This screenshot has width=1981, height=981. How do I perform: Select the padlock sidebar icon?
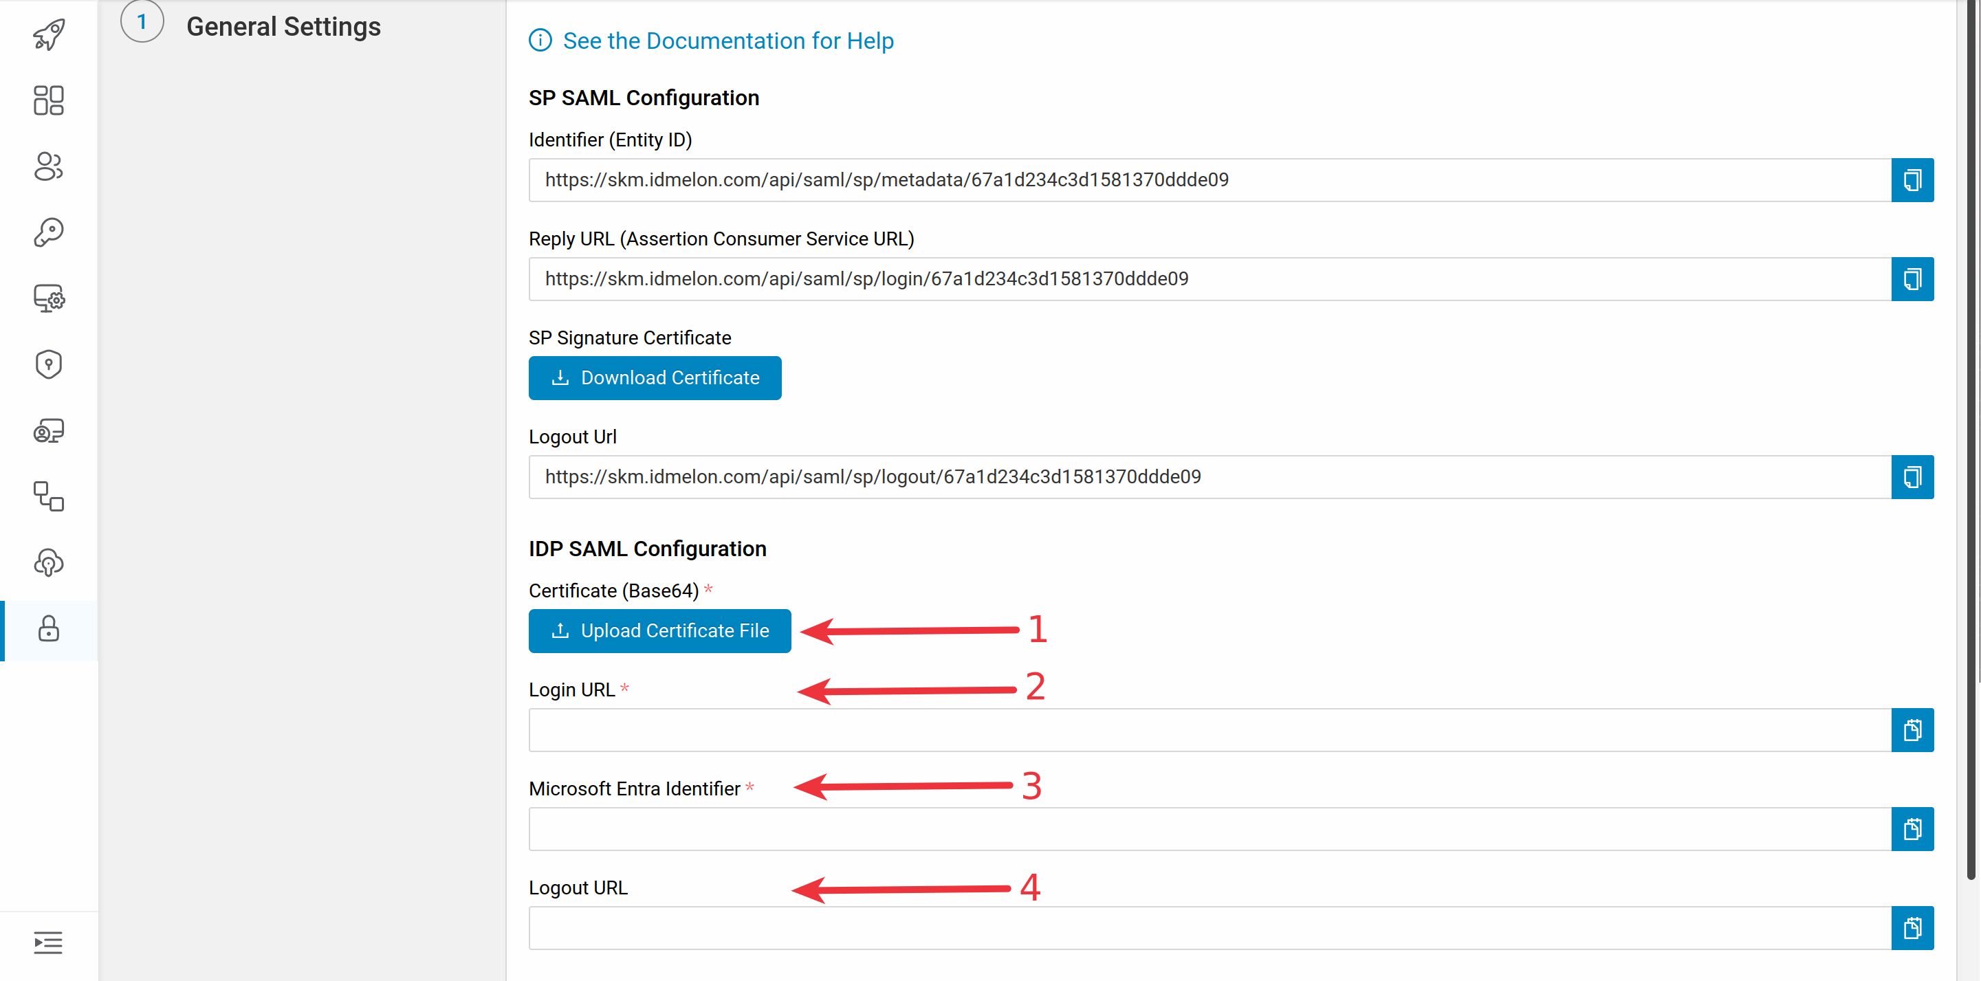pos(48,629)
